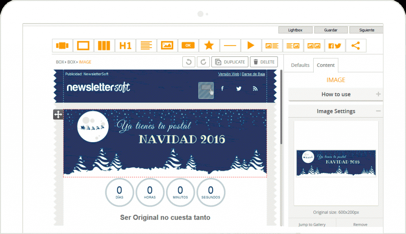Click the Siguiente next button

(366, 30)
